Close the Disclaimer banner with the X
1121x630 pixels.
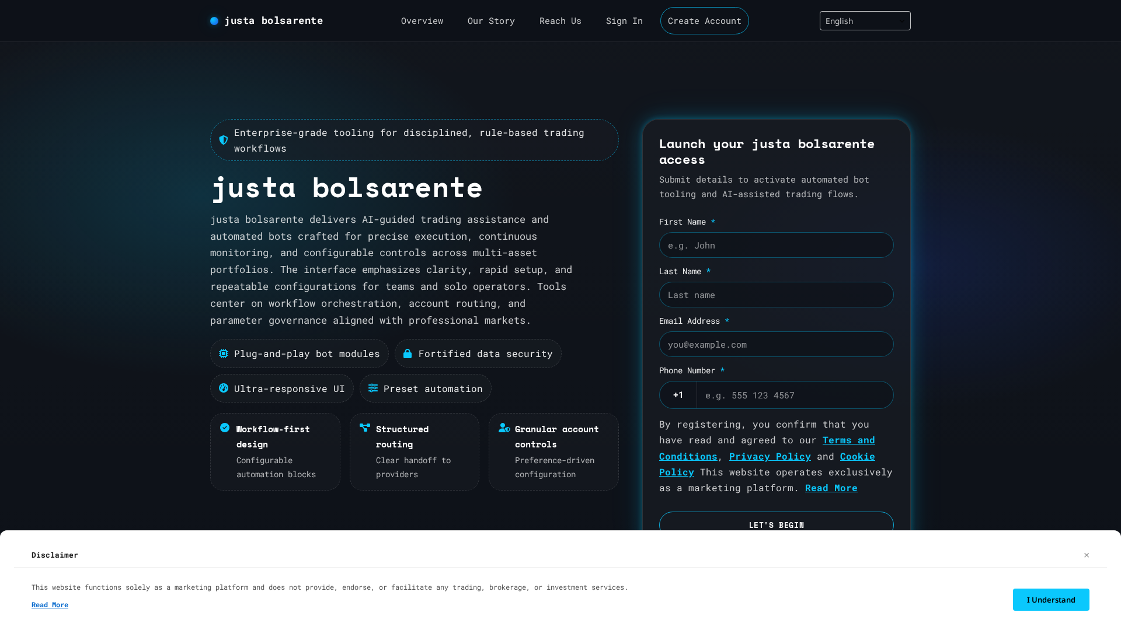(x=1087, y=555)
